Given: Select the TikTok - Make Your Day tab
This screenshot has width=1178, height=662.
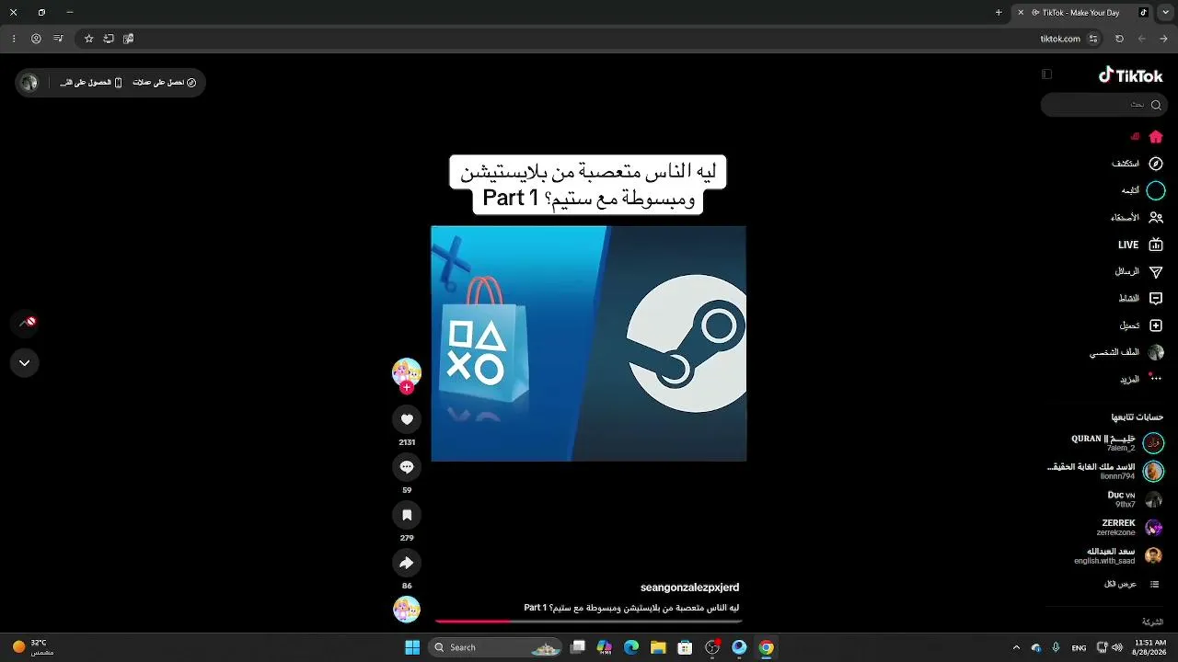Looking at the screenshot, I should pyautogui.click(x=1081, y=13).
